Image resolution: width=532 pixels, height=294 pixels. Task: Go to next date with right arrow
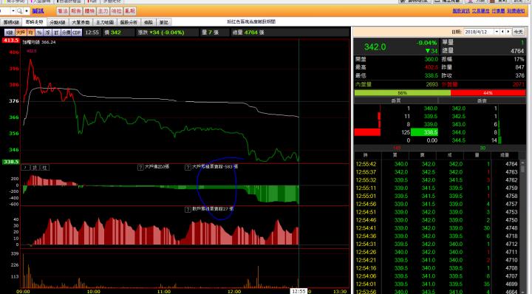pos(508,32)
